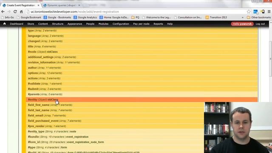Open the Google Bookmark bookmark
The image size is (272, 153).
click(x=29, y=17)
